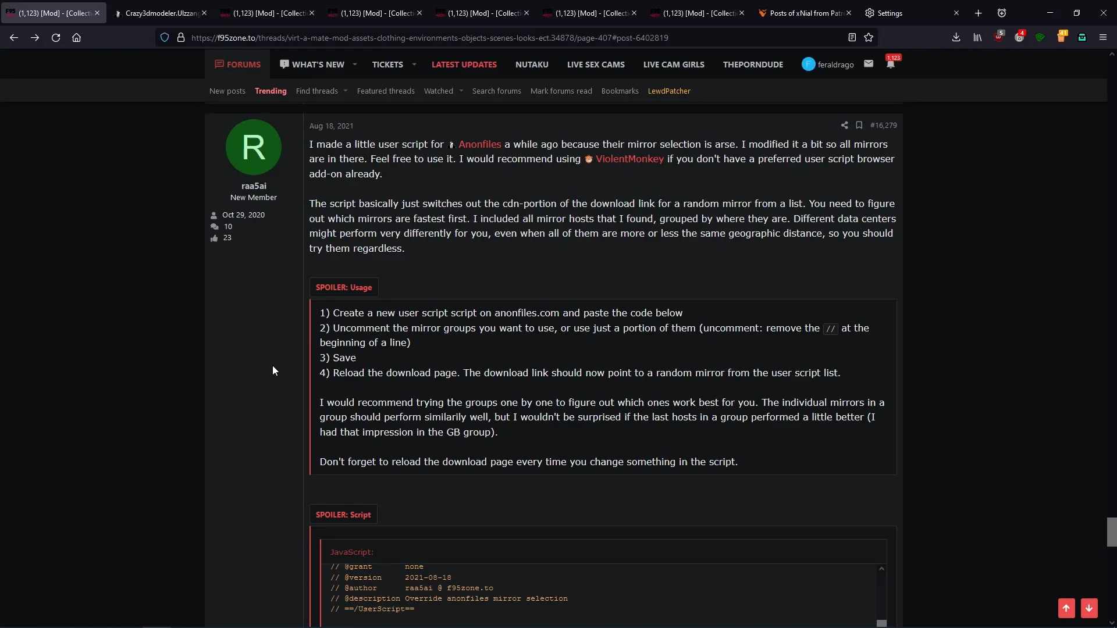Image resolution: width=1117 pixels, height=628 pixels.
Task: Expand the Tickets dropdown arrow
Action: point(414,65)
